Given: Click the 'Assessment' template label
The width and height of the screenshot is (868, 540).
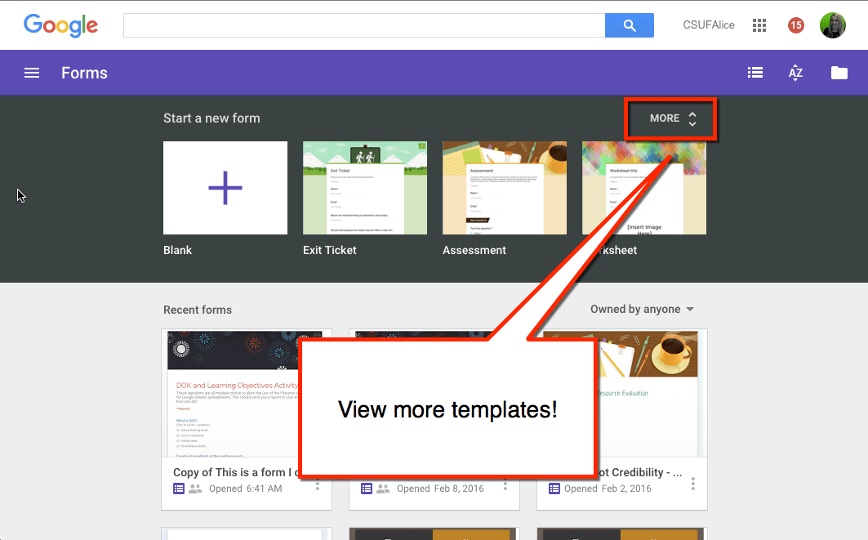Looking at the screenshot, I should 474,250.
